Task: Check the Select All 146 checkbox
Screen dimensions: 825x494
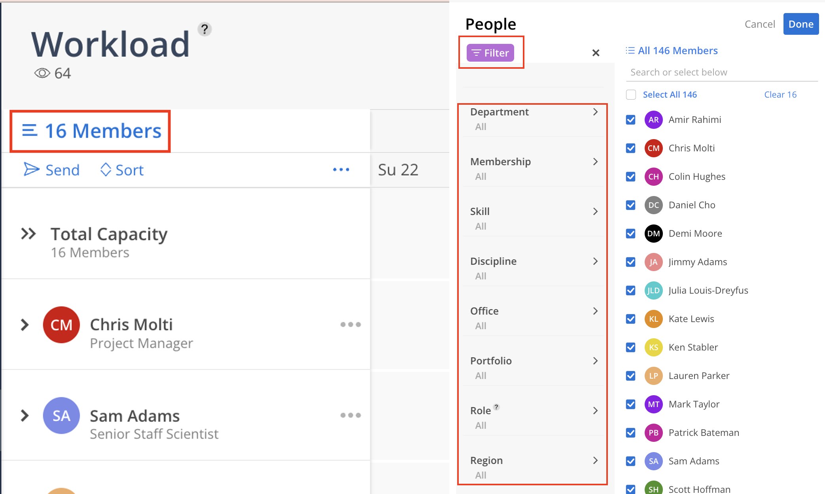Action: (x=631, y=95)
